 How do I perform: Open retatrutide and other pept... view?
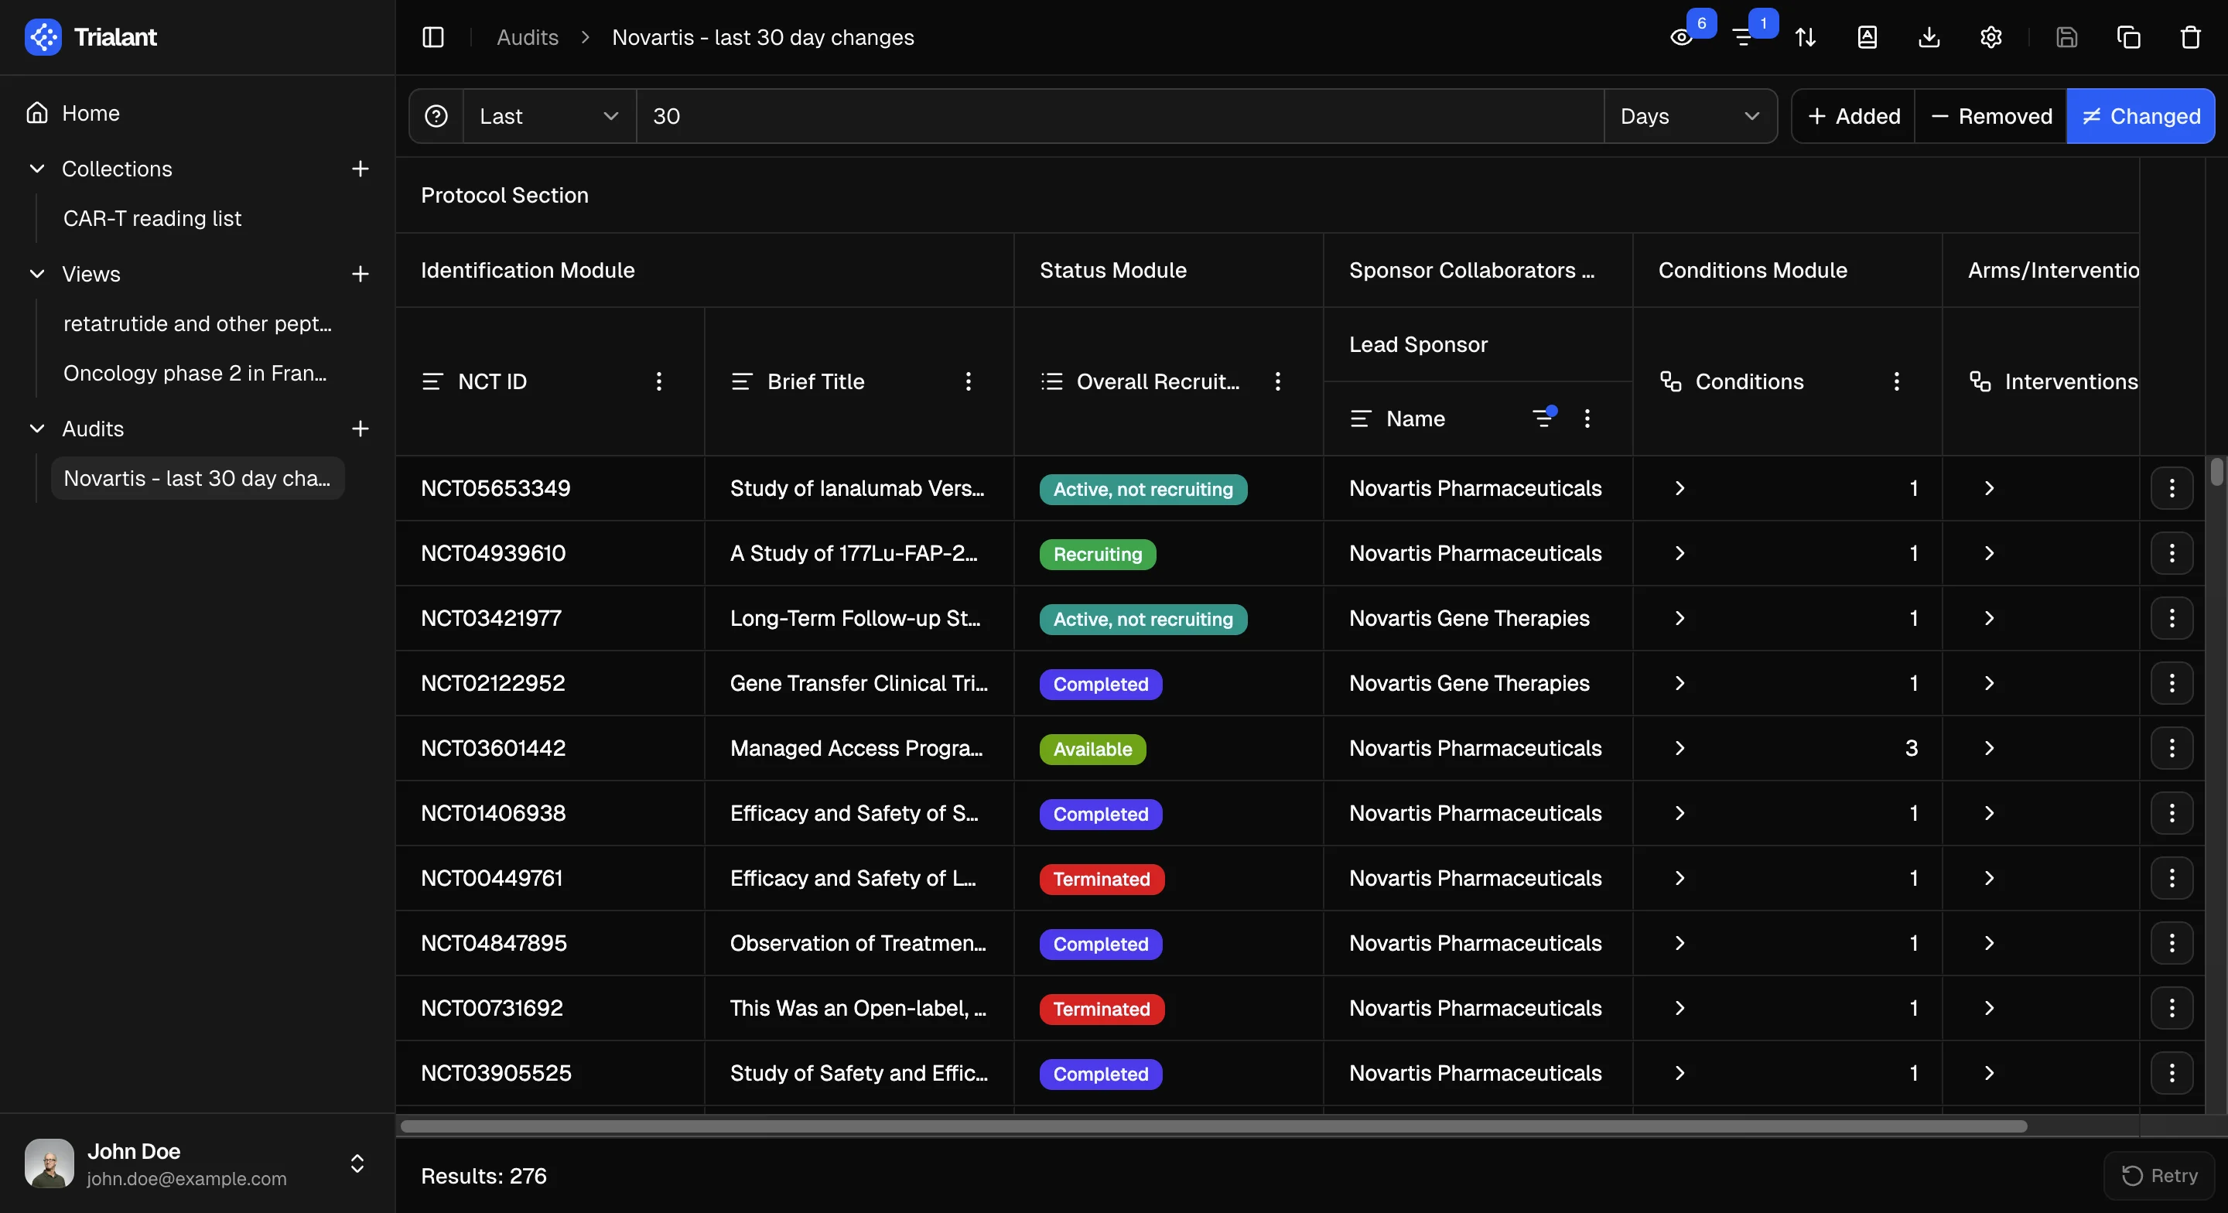197,324
